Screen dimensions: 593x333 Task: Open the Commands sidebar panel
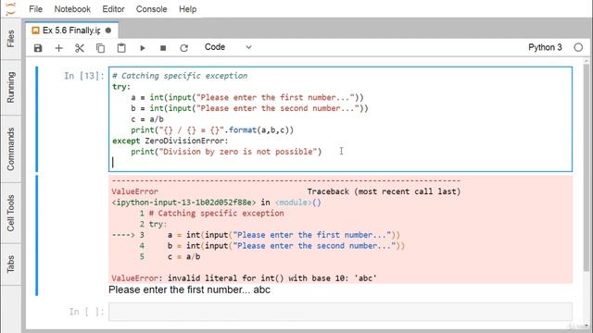click(x=10, y=149)
